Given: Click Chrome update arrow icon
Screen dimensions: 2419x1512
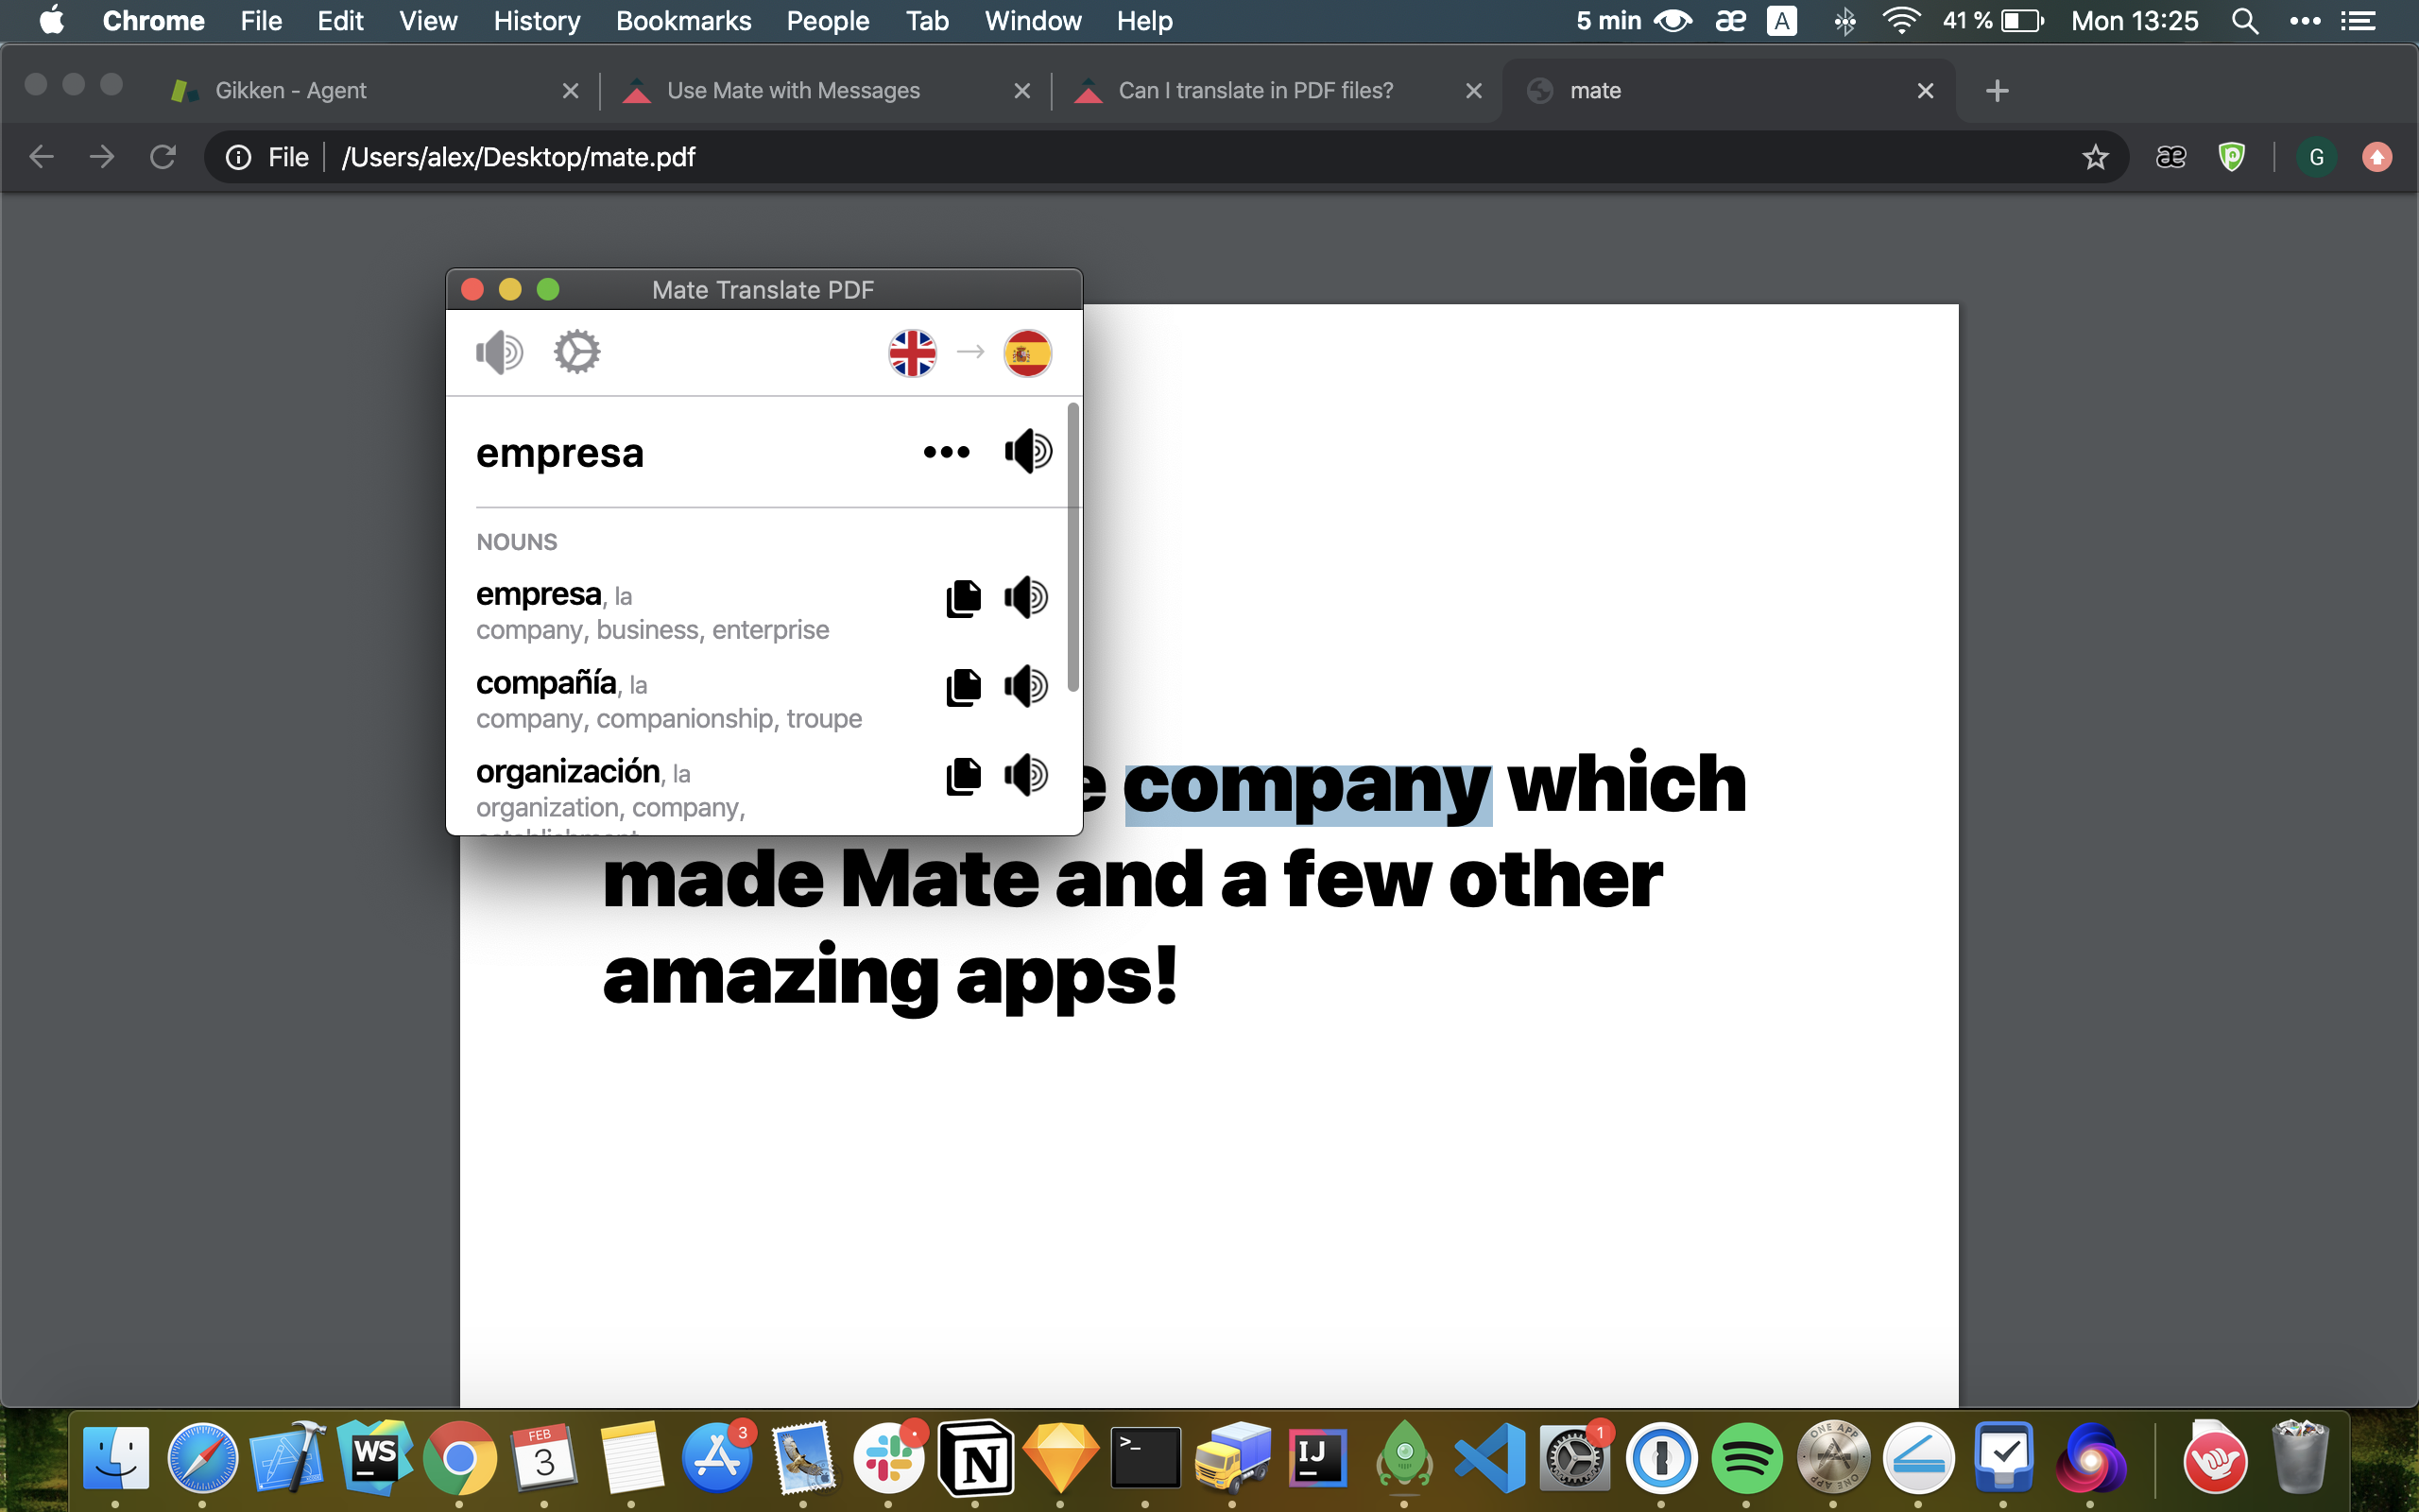Looking at the screenshot, I should click(x=2377, y=157).
